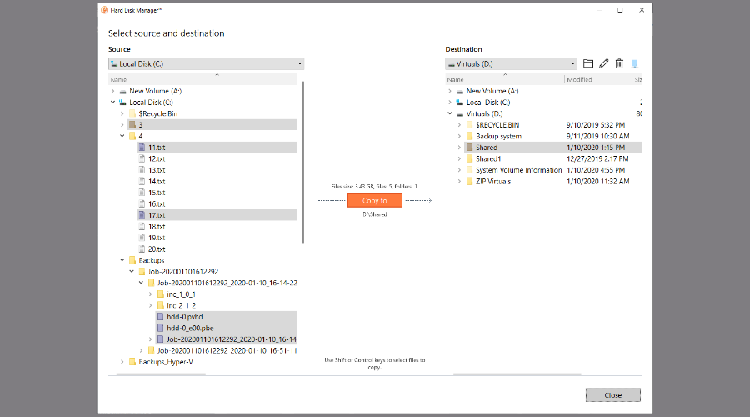Expand Shared folder in Destination
The image size is (750, 417).
(x=460, y=148)
